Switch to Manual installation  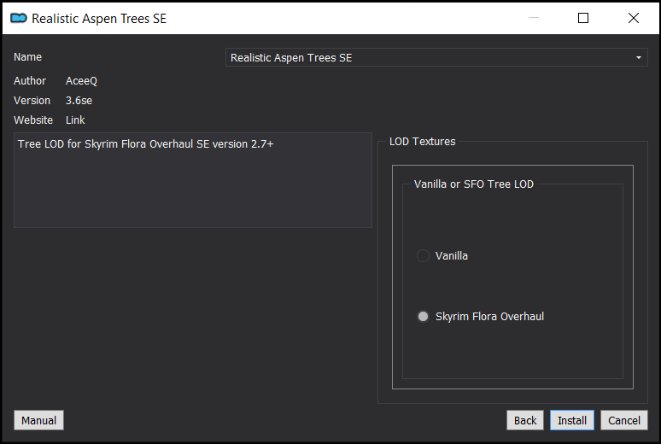38,420
